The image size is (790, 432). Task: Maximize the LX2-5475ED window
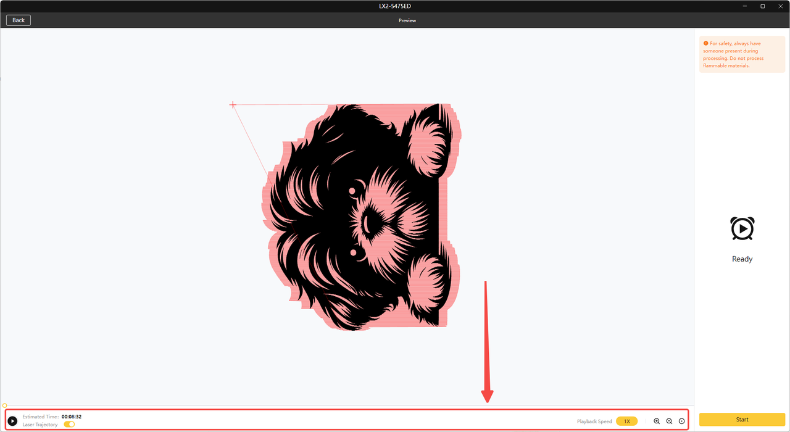[x=763, y=6]
